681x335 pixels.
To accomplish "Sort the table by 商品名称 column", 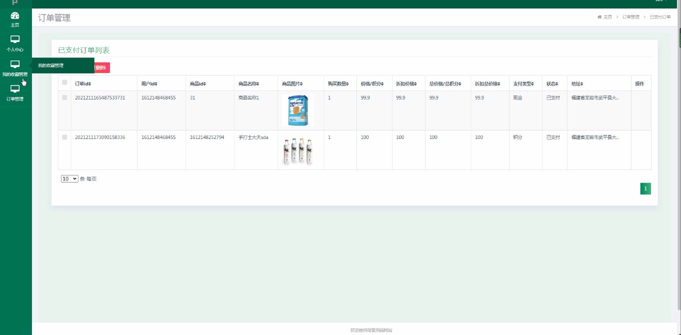I will [248, 83].
